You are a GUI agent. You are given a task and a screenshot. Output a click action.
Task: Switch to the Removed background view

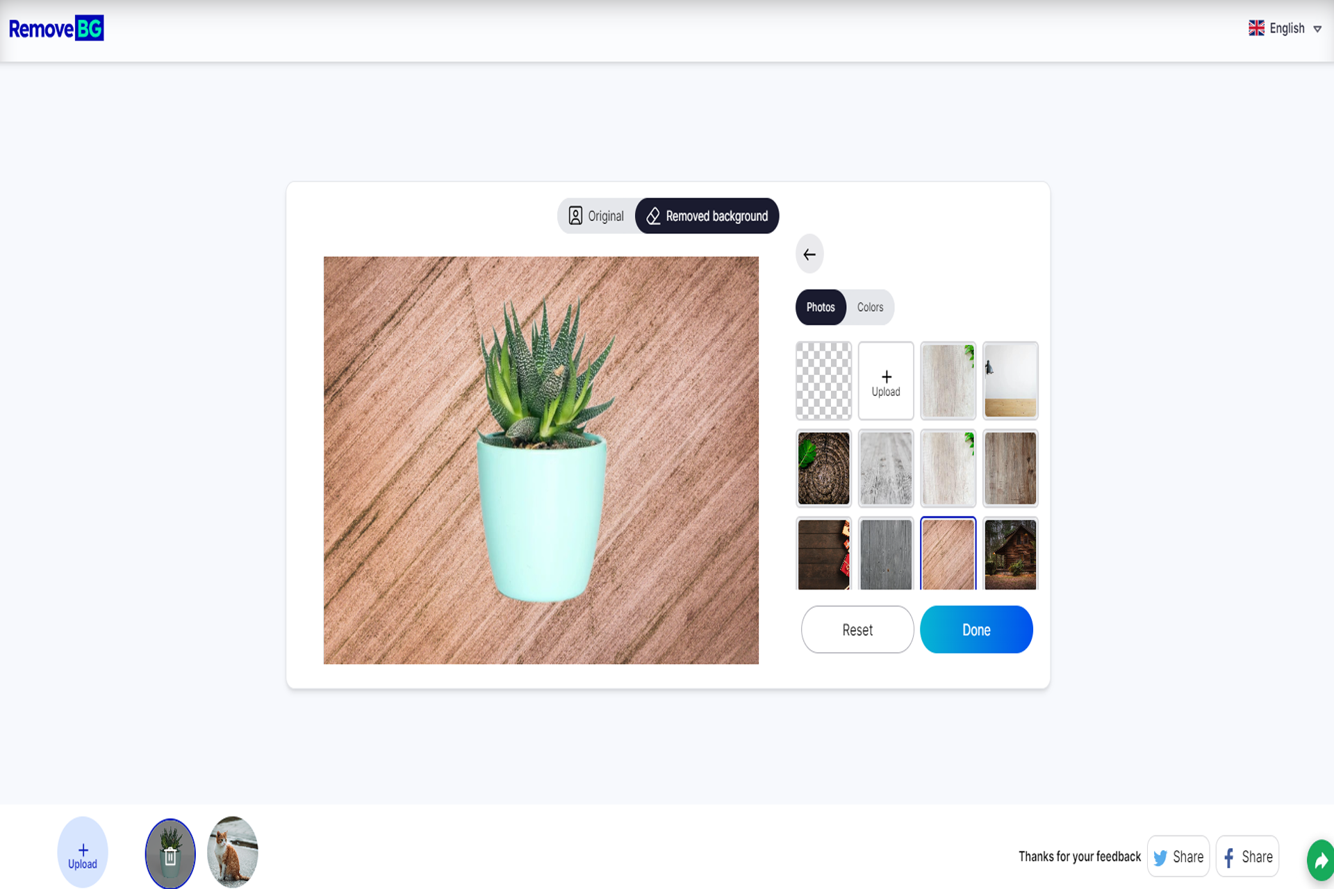point(707,216)
